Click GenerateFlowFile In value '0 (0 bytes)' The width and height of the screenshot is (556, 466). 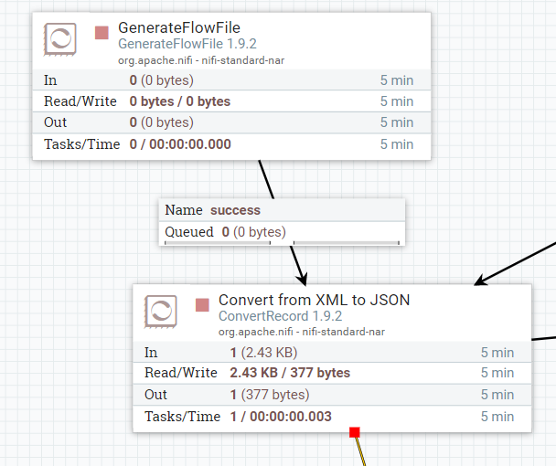click(161, 80)
